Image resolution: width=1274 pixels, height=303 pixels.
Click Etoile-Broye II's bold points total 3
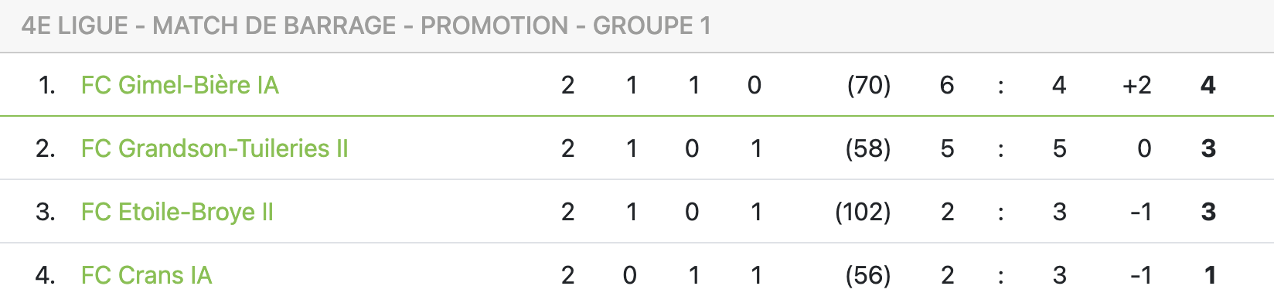(x=1209, y=212)
